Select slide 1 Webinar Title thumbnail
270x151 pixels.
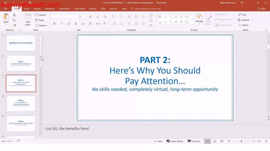coord(21,43)
